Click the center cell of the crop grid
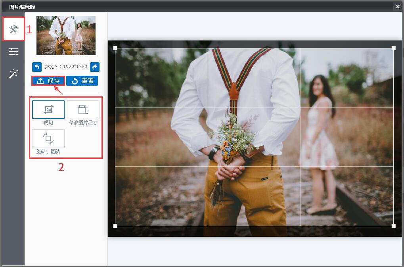The image size is (404, 267). click(x=254, y=136)
